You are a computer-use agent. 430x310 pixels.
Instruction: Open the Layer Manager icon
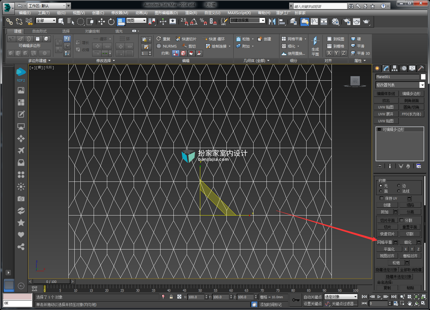tap(293, 21)
